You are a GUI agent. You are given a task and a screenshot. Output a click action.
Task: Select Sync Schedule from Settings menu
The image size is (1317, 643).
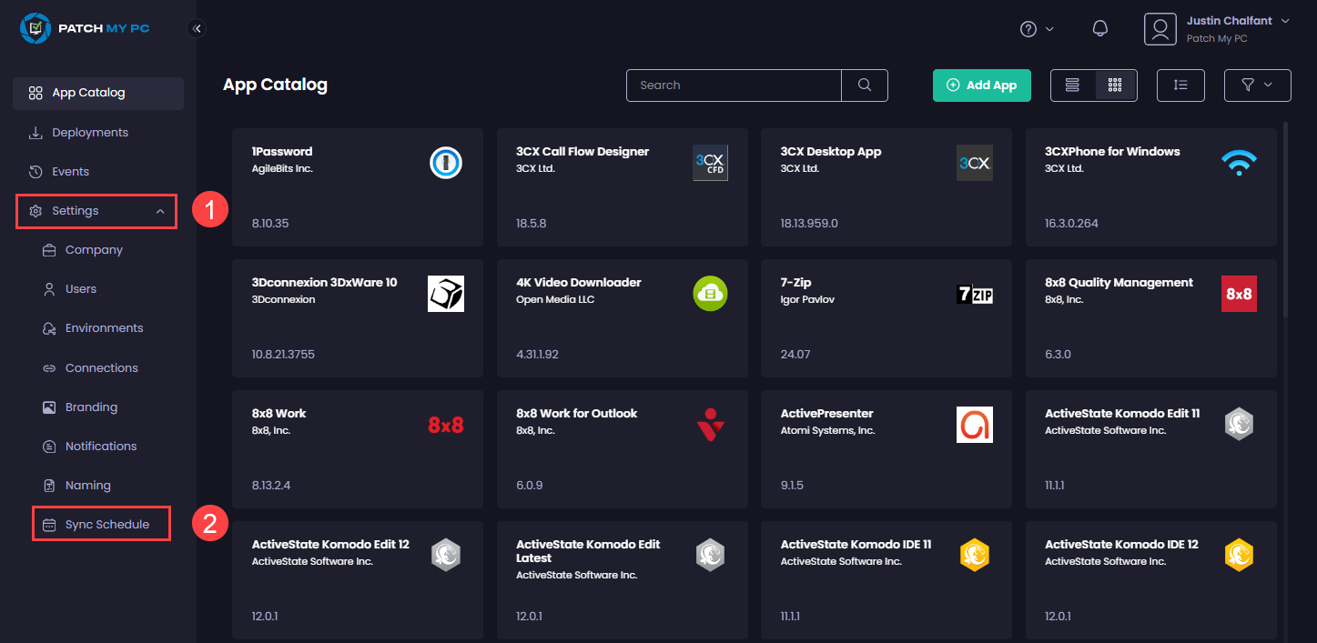click(x=101, y=523)
